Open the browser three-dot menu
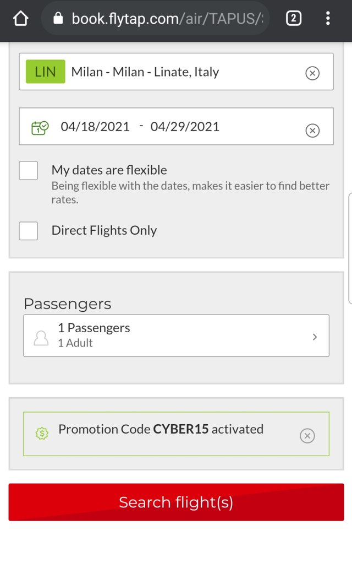Screen dimensions: 352x563 328,19
